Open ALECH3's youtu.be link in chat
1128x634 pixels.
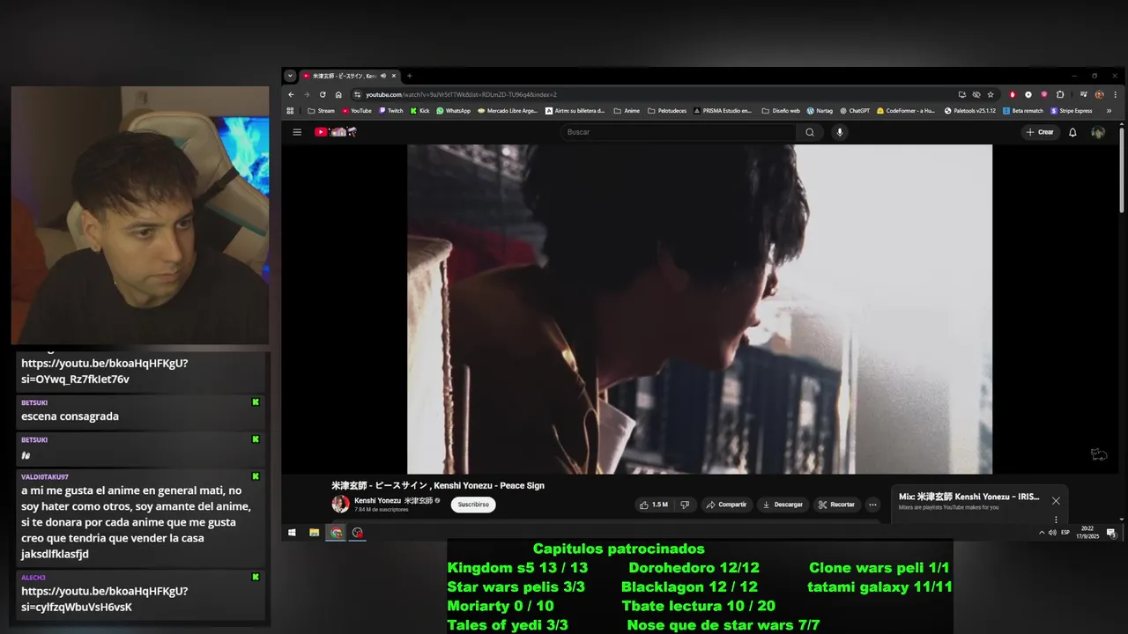pyautogui.click(x=105, y=599)
